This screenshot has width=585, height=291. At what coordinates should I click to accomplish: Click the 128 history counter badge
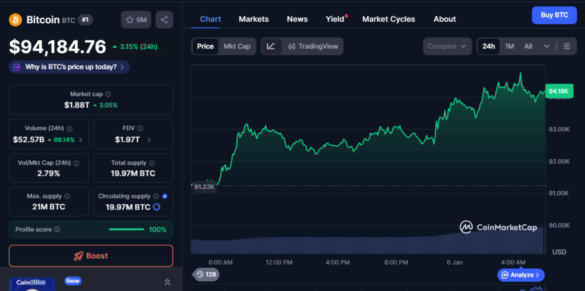point(206,274)
